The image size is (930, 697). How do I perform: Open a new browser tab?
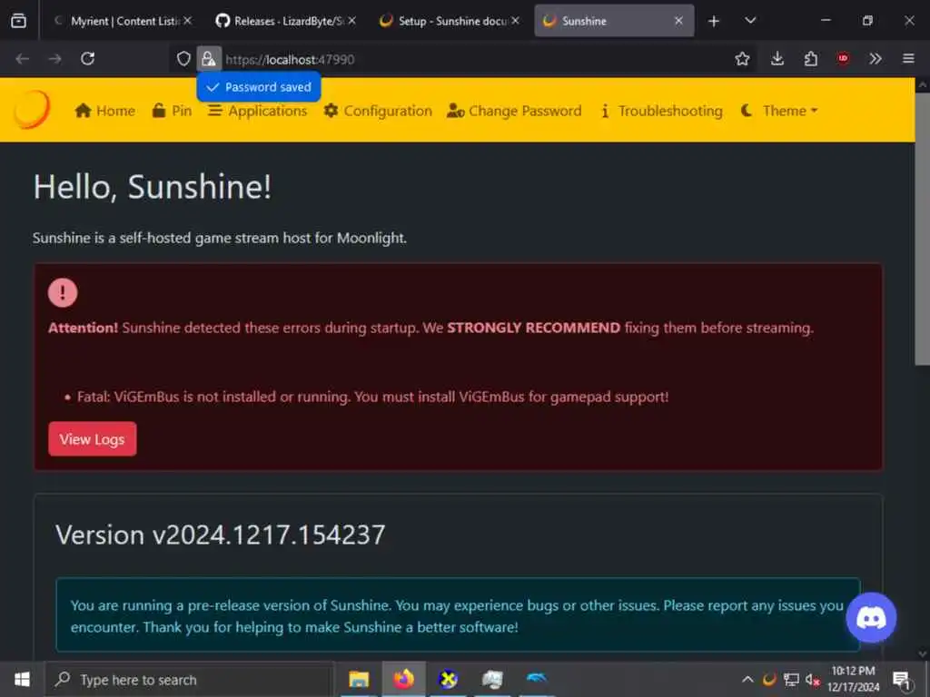[714, 22]
